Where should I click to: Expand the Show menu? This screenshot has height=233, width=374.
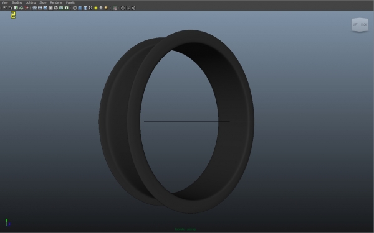(43, 2)
